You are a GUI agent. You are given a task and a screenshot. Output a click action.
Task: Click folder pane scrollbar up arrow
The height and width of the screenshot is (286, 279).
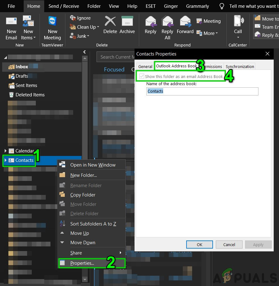click(x=85, y=59)
